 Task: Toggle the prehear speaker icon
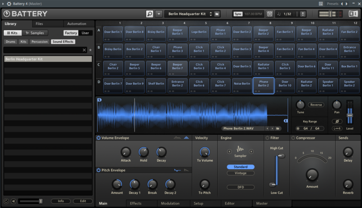click(x=14, y=201)
